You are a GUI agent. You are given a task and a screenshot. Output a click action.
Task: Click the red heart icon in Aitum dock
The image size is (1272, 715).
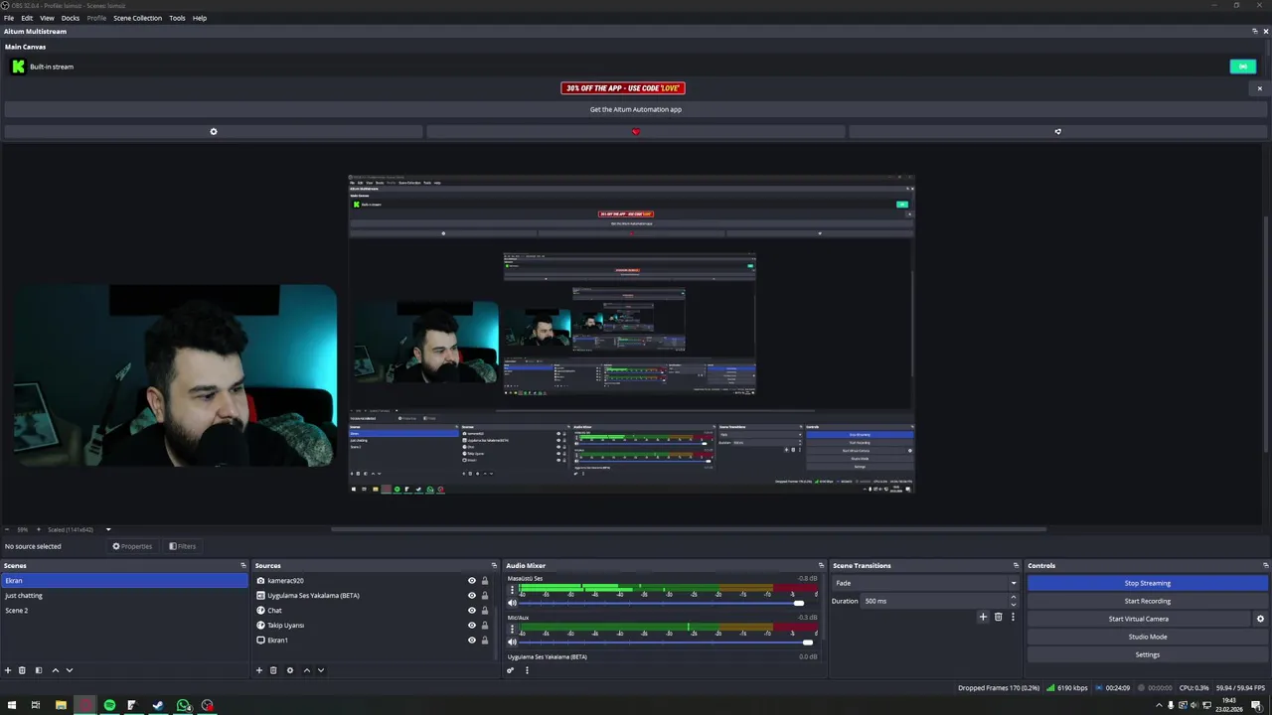pos(636,131)
